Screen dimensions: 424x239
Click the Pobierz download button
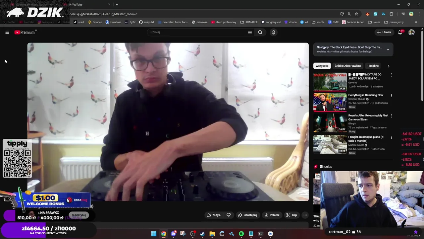[272, 215]
